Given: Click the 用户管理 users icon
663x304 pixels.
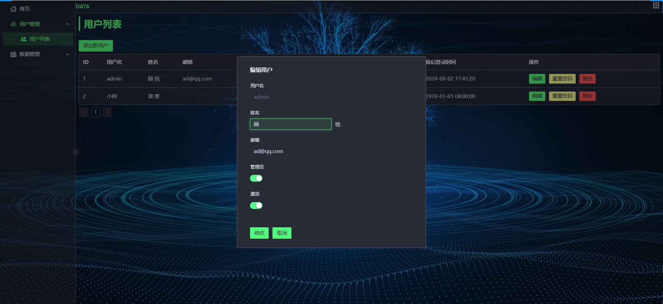Looking at the screenshot, I should click(13, 24).
